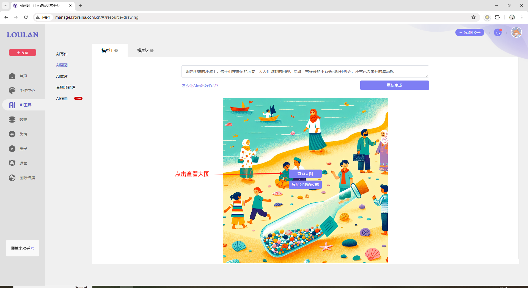Open 音视频翻译 submenu item
The height and width of the screenshot is (288, 528).
tap(66, 87)
